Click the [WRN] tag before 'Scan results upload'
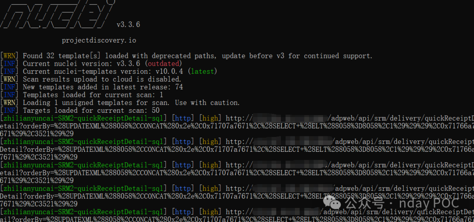 (x=9, y=79)
